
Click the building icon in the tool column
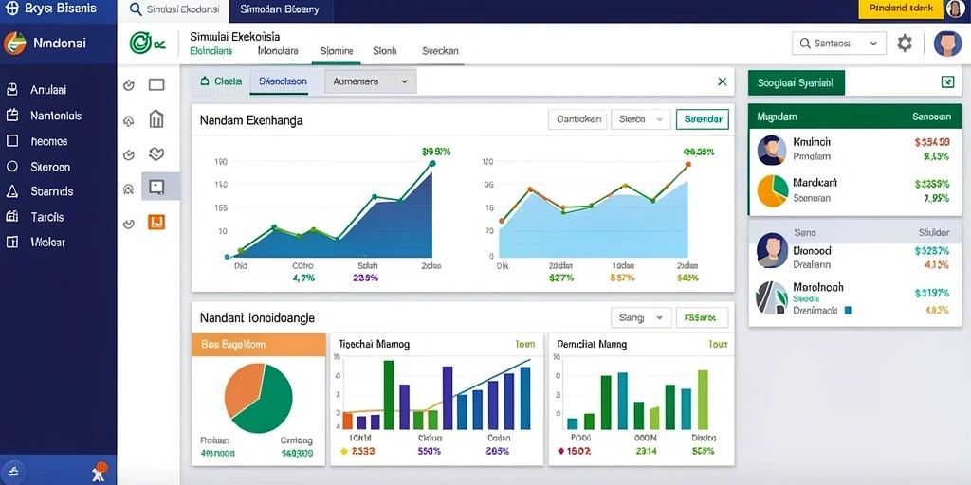[156, 118]
